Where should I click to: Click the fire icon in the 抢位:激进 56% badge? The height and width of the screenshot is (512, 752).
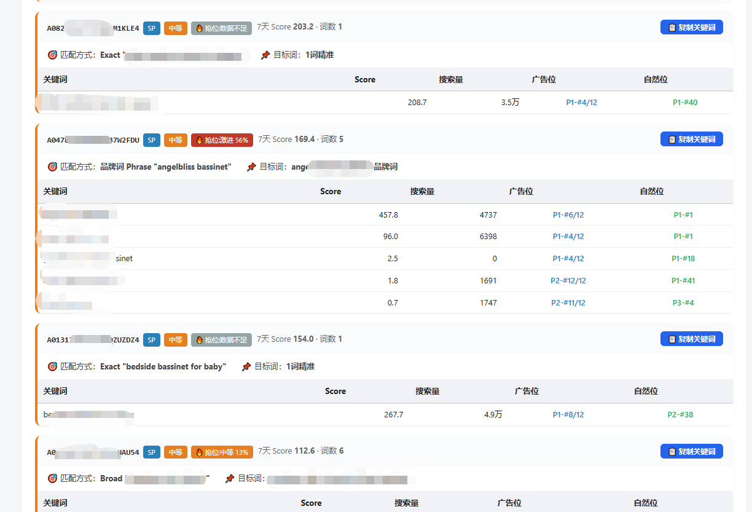pos(199,140)
